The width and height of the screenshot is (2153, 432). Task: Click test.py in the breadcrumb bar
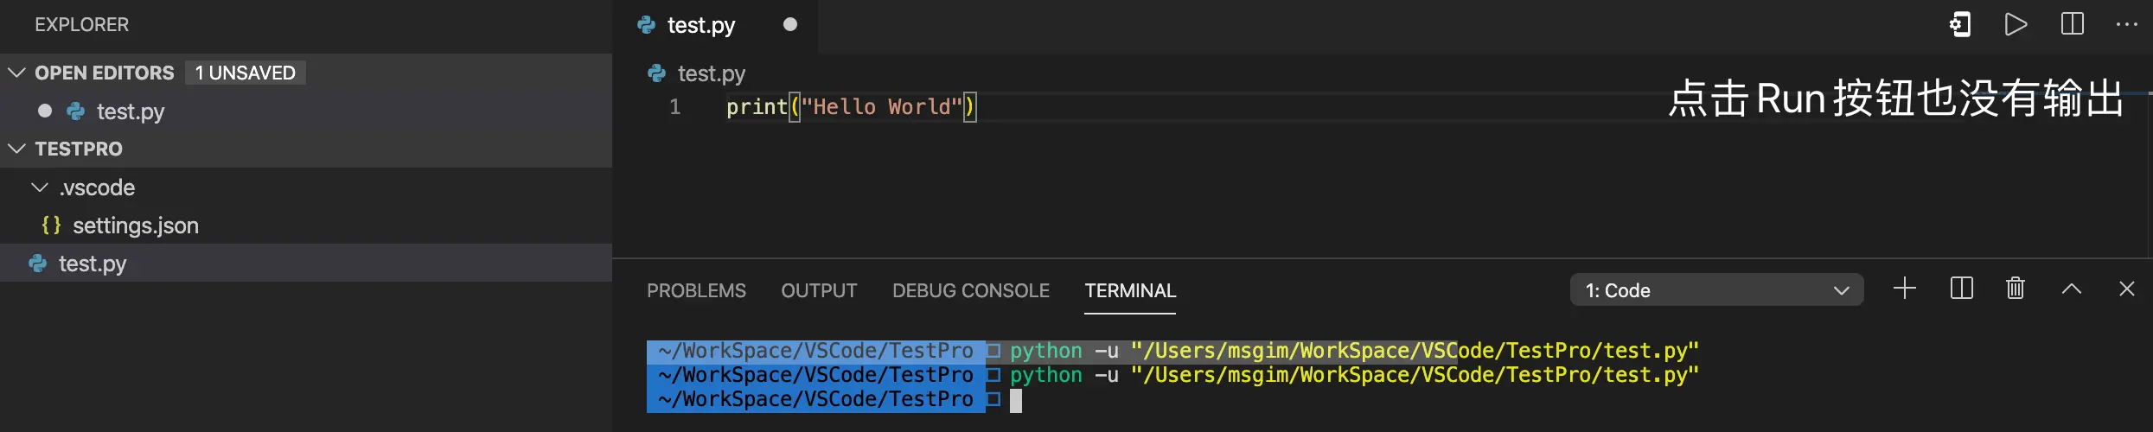click(711, 73)
